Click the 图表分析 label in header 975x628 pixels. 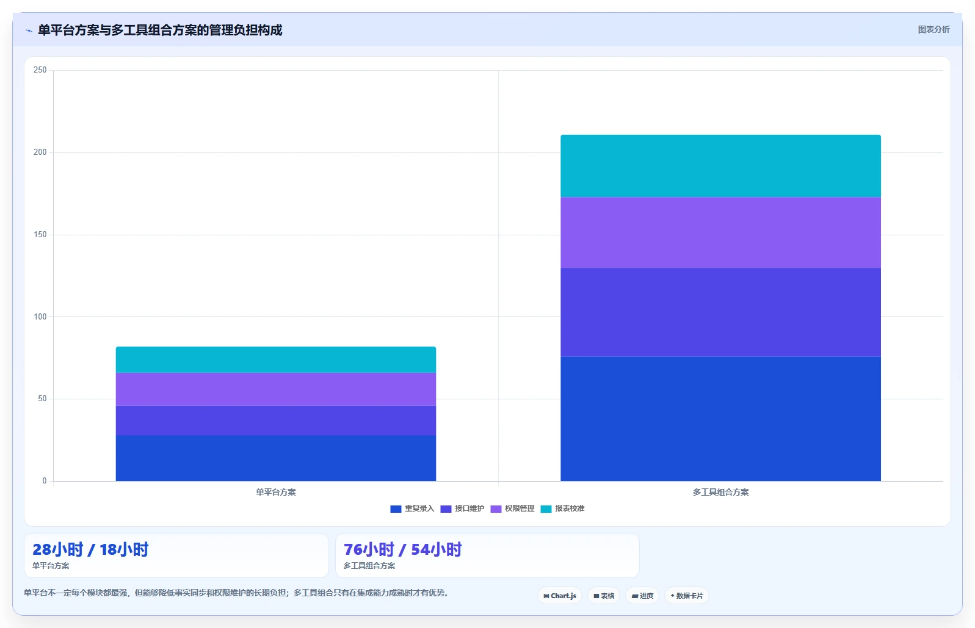[933, 29]
